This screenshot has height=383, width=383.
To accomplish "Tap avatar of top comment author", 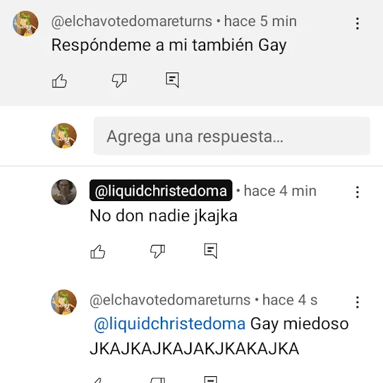I will coord(26,23).
